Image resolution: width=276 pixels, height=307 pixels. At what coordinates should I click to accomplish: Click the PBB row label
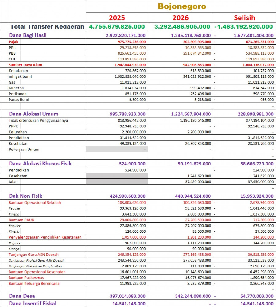pos(12,53)
